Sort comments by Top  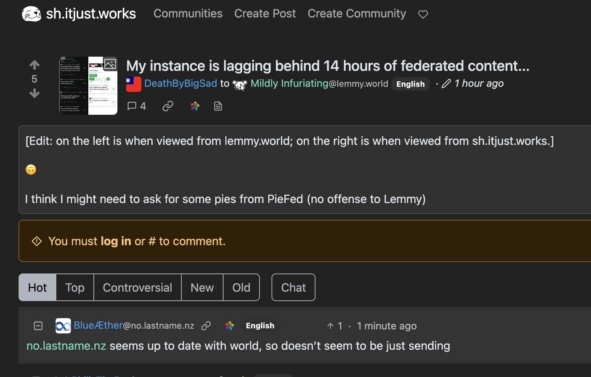click(x=75, y=288)
